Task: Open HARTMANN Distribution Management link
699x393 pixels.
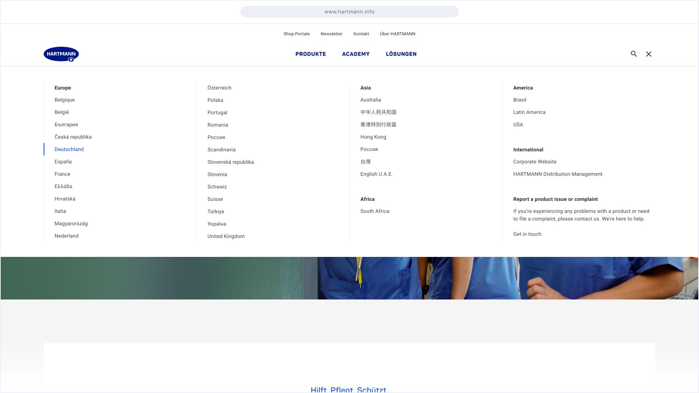Action: click(558, 174)
